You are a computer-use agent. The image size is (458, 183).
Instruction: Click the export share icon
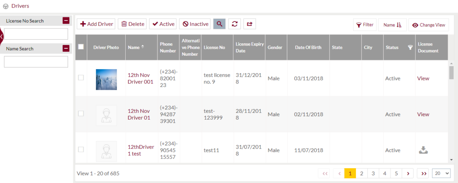250,24
